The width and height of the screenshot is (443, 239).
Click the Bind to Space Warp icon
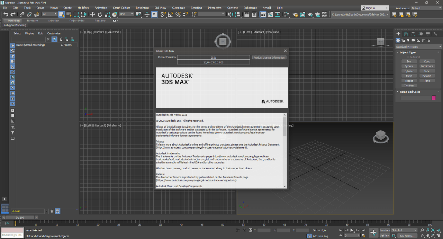click(x=36, y=14)
